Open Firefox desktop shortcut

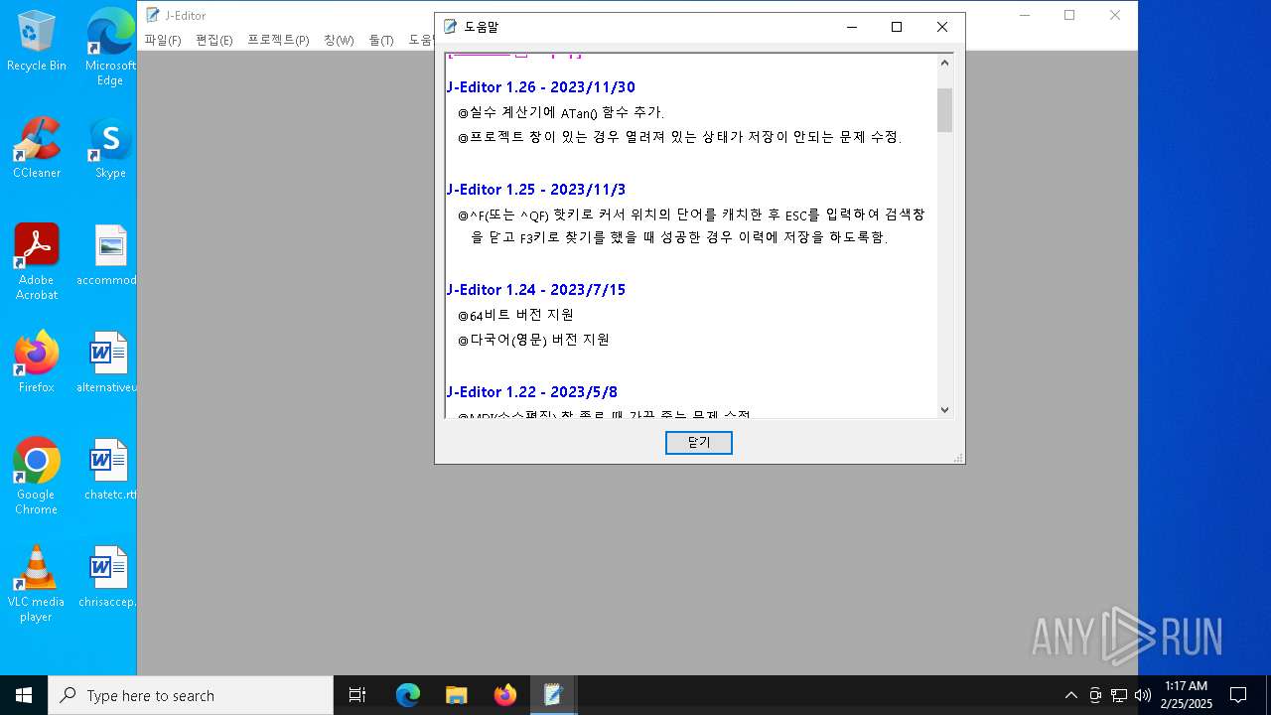[37, 362]
